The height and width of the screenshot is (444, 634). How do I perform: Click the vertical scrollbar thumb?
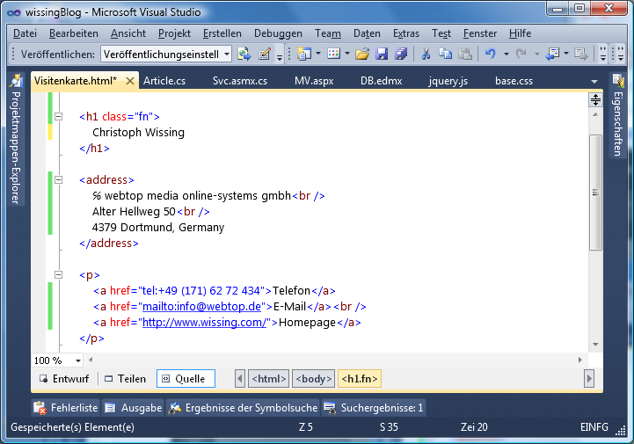pos(595,193)
